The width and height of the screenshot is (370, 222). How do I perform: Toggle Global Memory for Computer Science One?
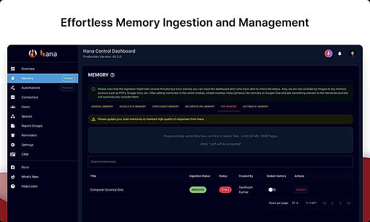click(x=272, y=189)
